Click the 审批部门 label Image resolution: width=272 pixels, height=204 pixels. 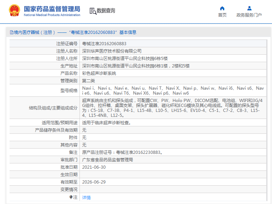point(69,160)
